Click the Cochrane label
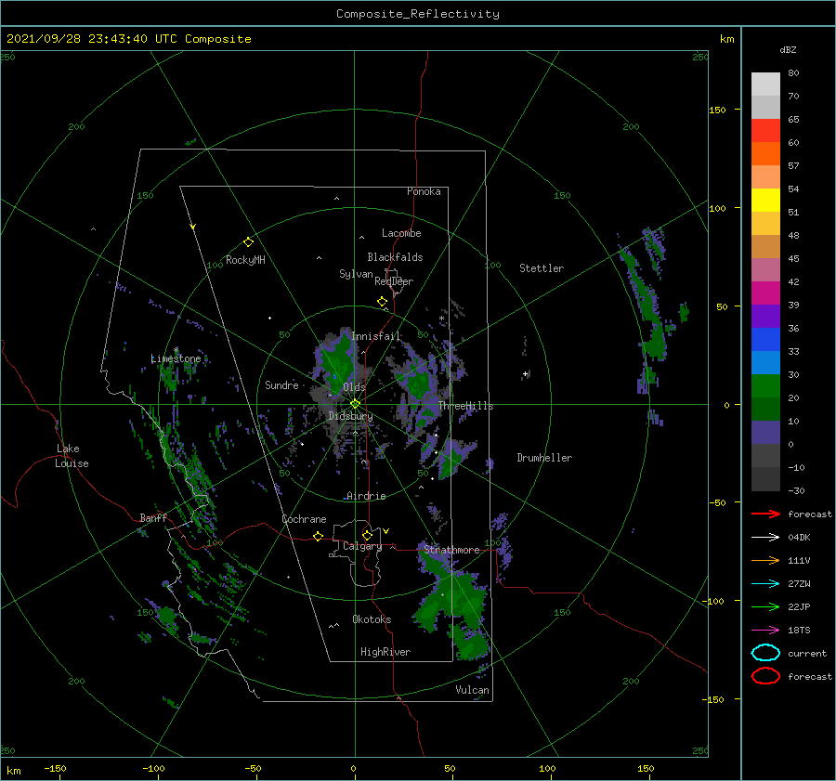Screen dimensions: 836x781 tap(304, 519)
